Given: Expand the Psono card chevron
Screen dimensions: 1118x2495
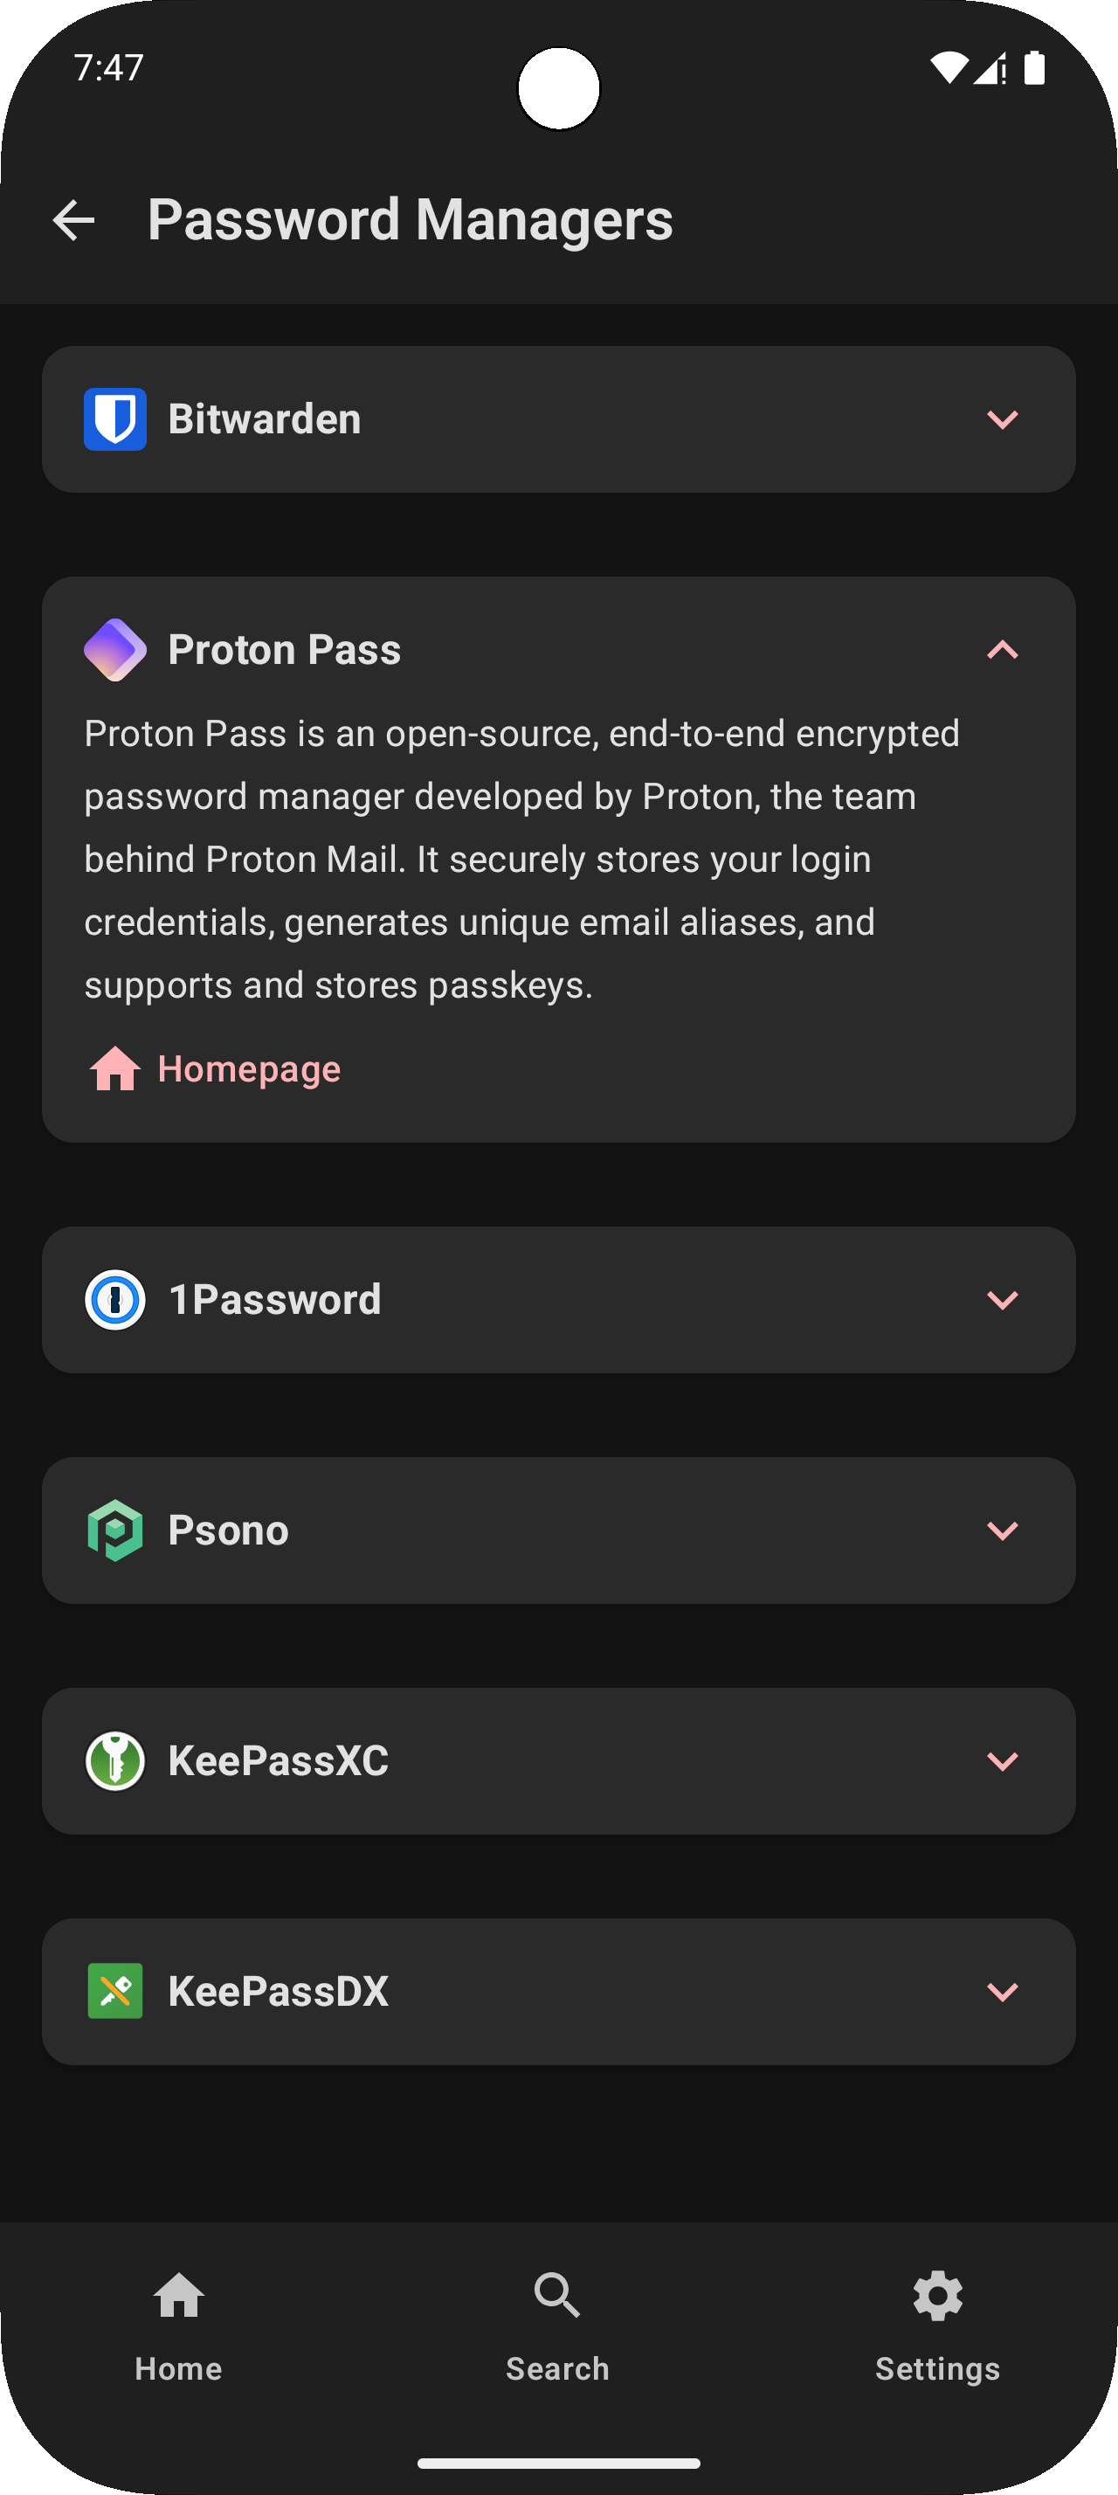Looking at the screenshot, I should (x=1003, y=1531).
